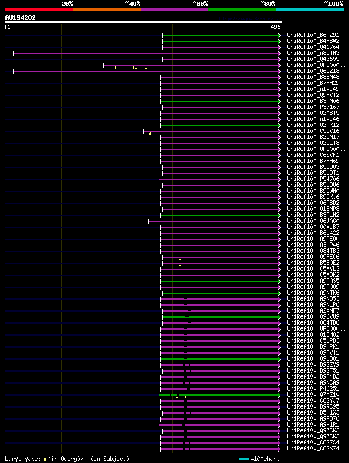Viewport: 349px width, 463px height.
Task: Open the UniRef100_Q84TB3 label
Action: point(313,251)
